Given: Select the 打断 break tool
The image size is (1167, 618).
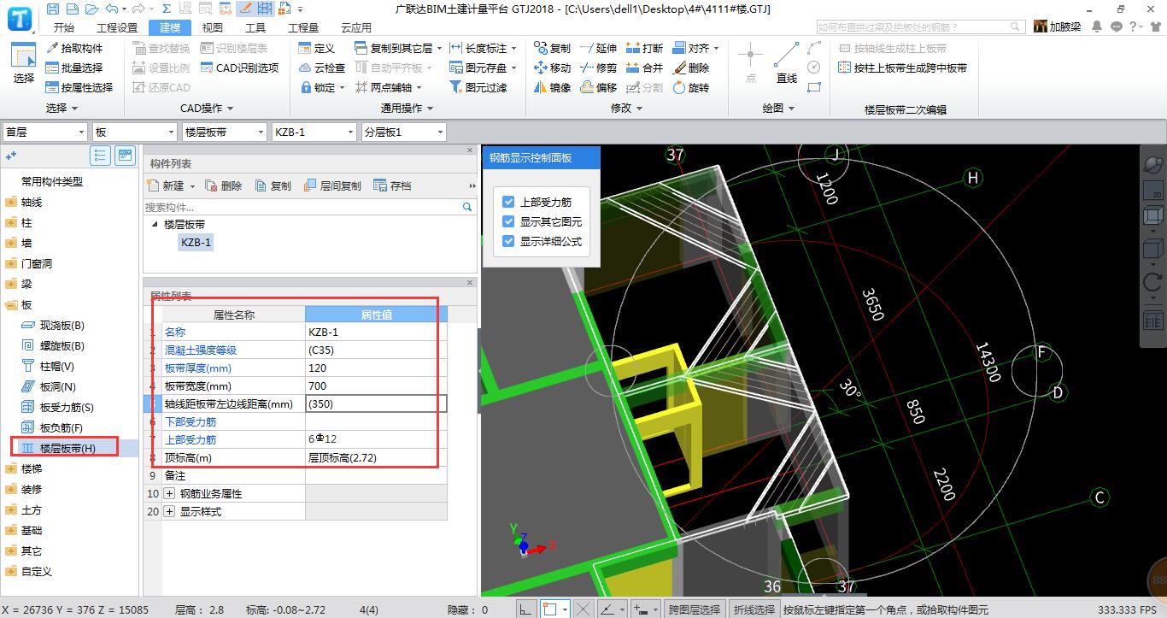Looking at the screenshot, I should click(644, 48).
